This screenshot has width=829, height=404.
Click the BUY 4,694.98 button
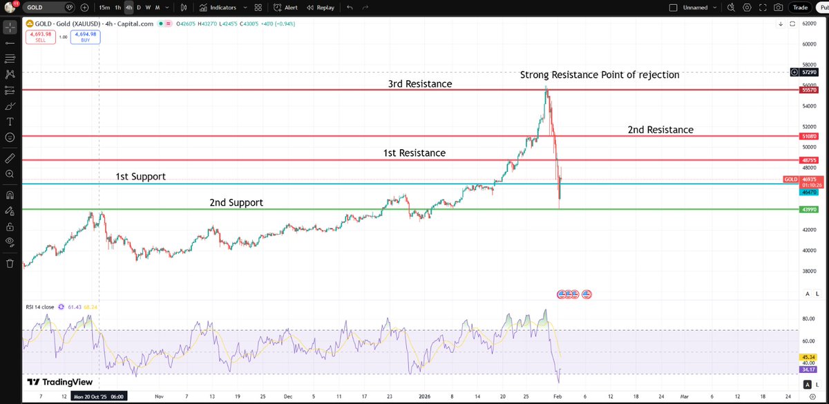point(85,37)
